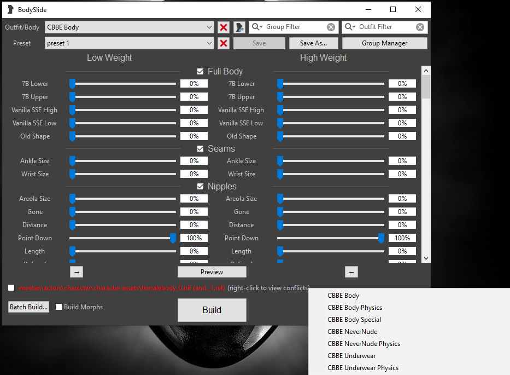Click the Low Weight column heading
Image resolution: width=510 pixels, height=375 pixels.
(109, 57)
